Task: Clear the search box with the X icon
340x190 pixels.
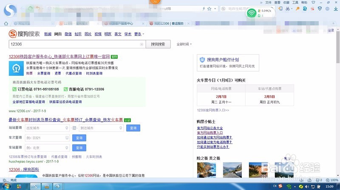Action: 142,44
